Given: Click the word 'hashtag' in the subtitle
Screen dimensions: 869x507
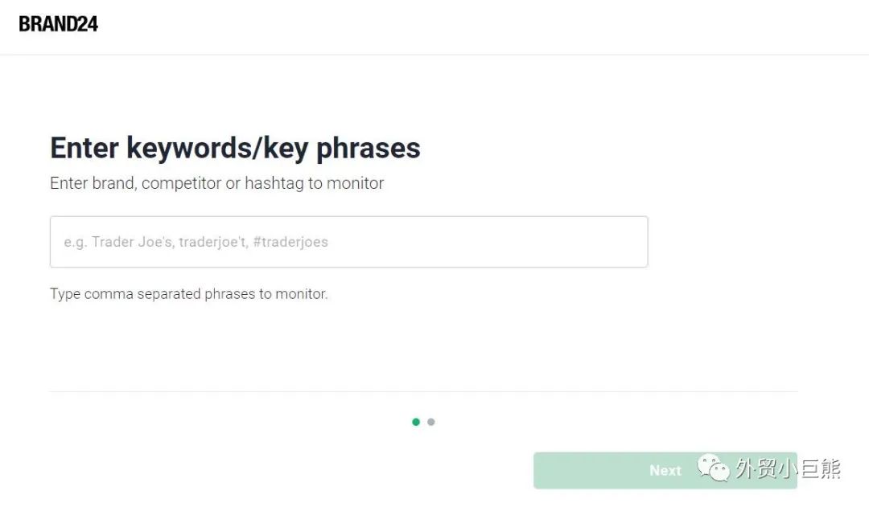Looking at the screenshot, I should (274, 183).
